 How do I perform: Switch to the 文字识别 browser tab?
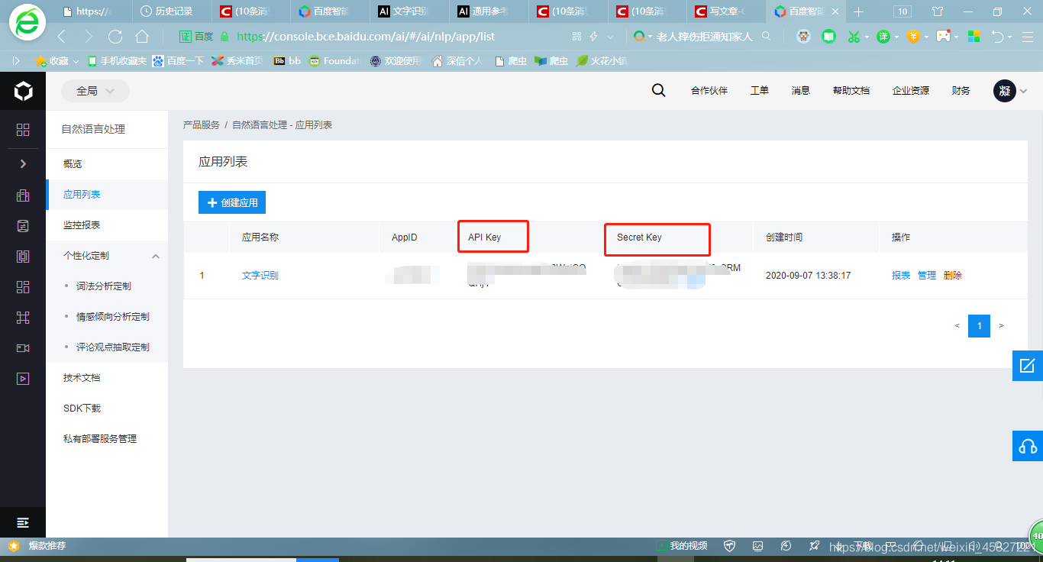click(411, 11)
